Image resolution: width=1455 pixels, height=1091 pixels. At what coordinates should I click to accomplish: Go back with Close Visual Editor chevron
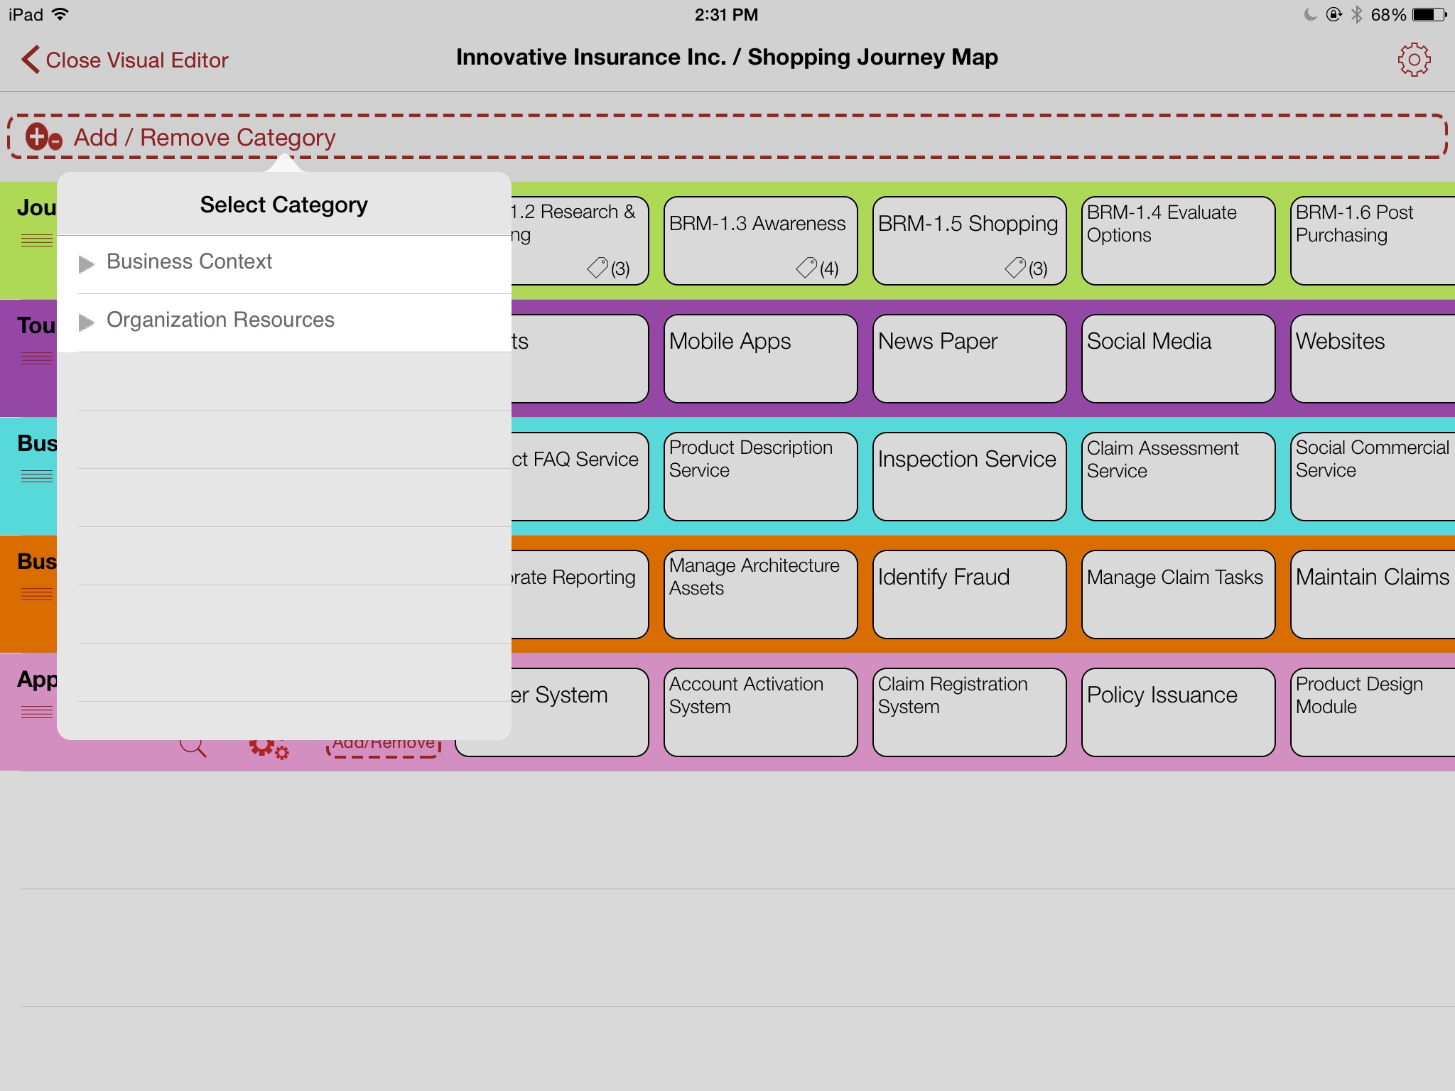point(30,60)
